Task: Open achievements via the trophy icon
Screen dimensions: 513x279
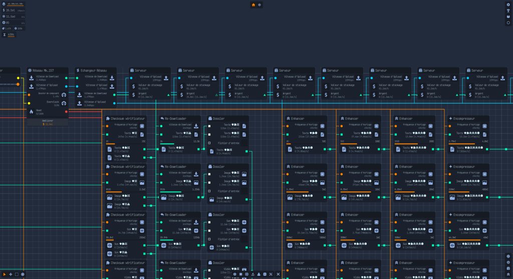Action: 508,11
